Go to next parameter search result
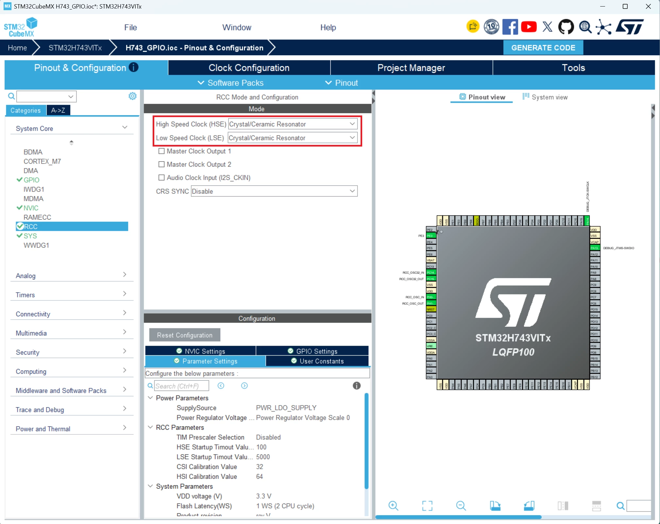The height and width of the screenshot is (524, 660). (244, 386)
